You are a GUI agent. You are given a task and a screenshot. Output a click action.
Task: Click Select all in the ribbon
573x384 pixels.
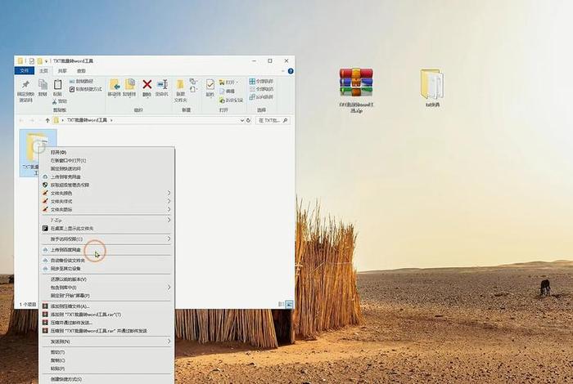pyautogui.click(x=261, y=81)
